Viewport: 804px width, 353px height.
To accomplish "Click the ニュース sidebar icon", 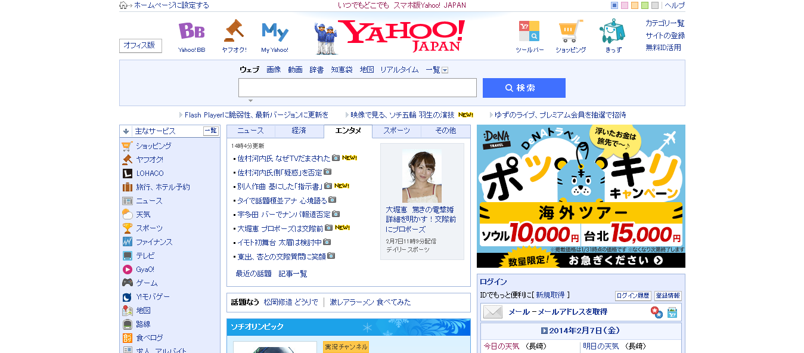I will [x=127, y=201].
